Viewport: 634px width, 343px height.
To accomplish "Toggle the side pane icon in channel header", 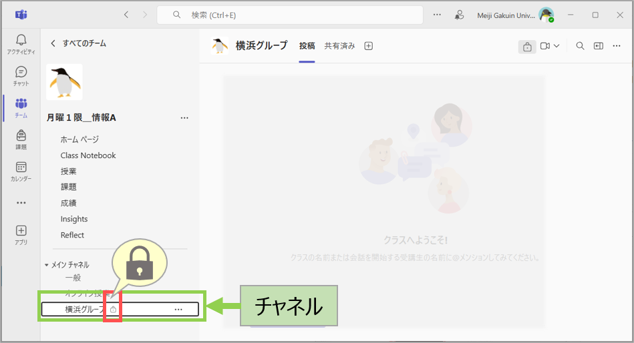I will click(x=599, y=46).
